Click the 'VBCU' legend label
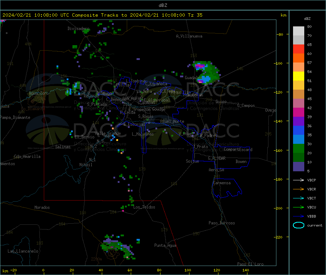The height and width of the screenshot is (275, 326). click(312, 207)
